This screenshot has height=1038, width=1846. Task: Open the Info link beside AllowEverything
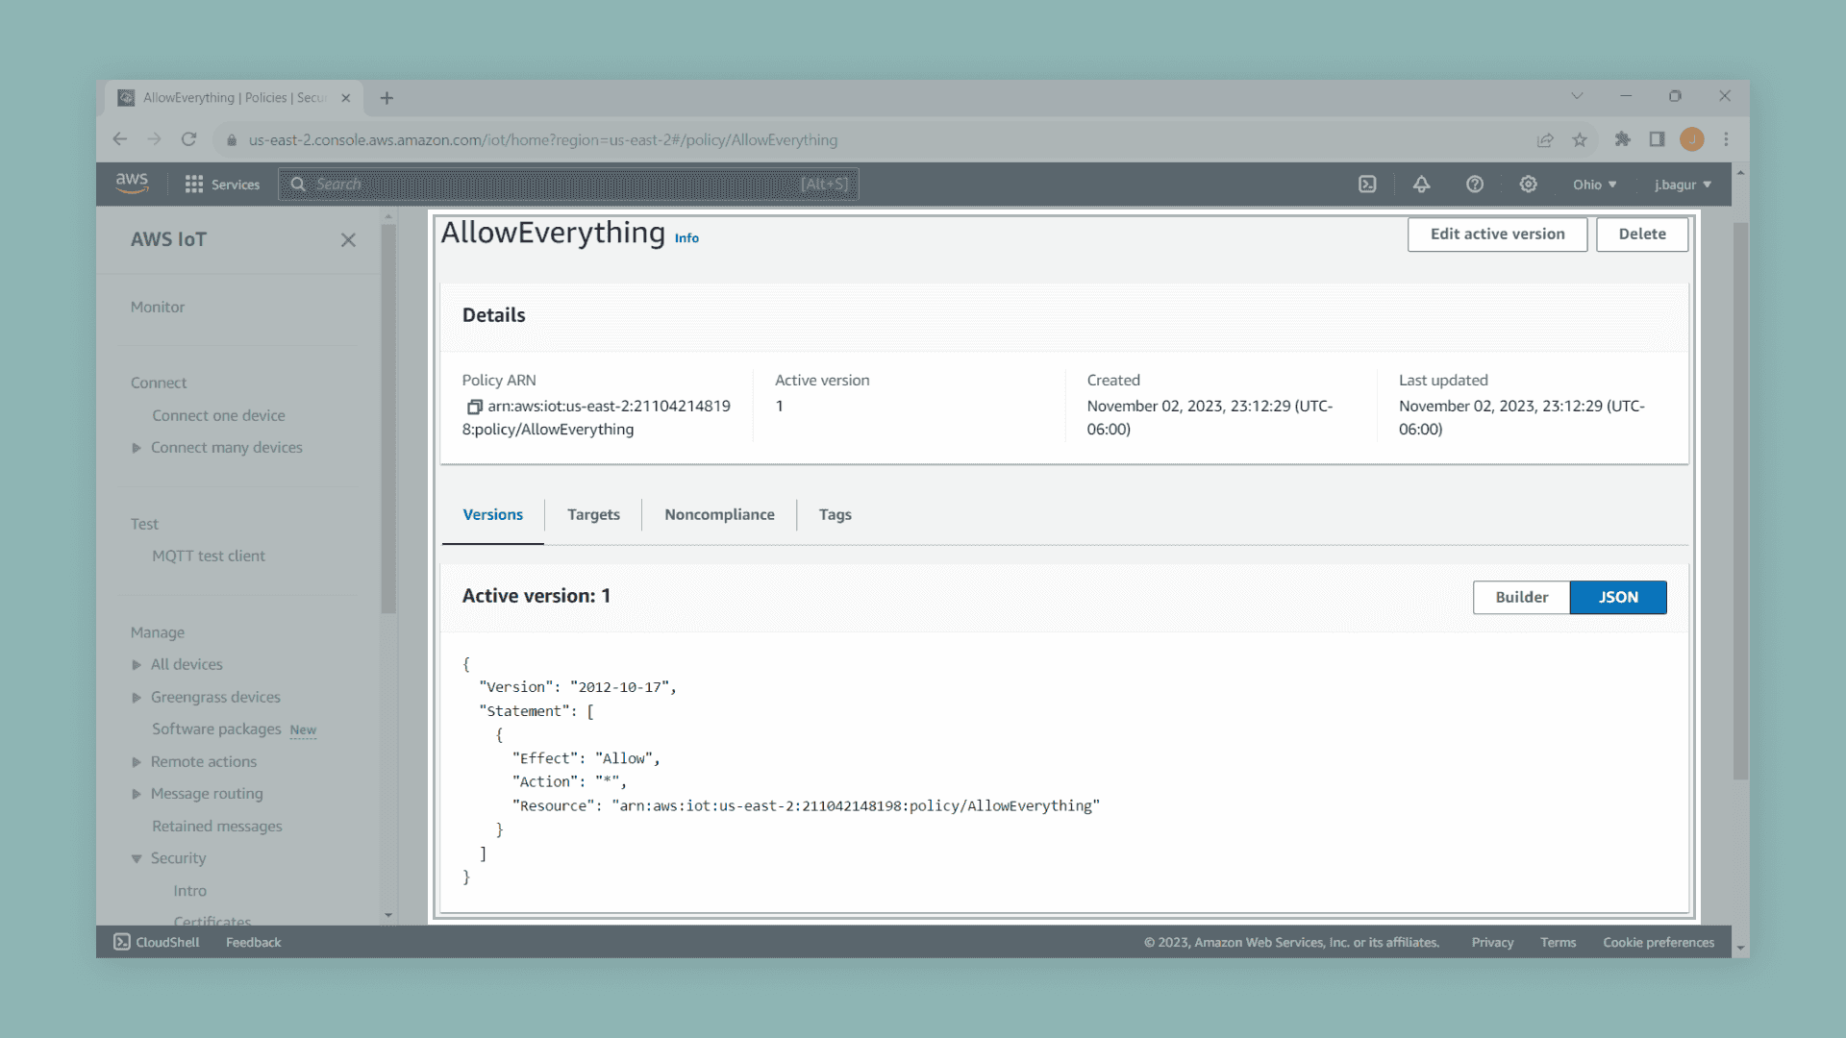pyautogui.click(x=686, y=238)
